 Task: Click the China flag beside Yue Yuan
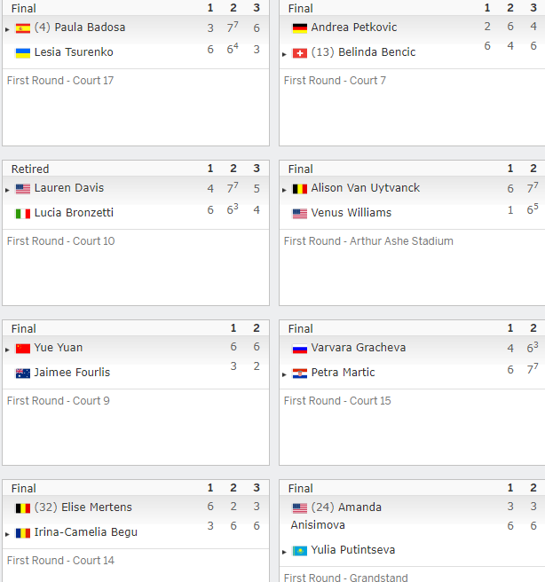[x=23, y=349]
